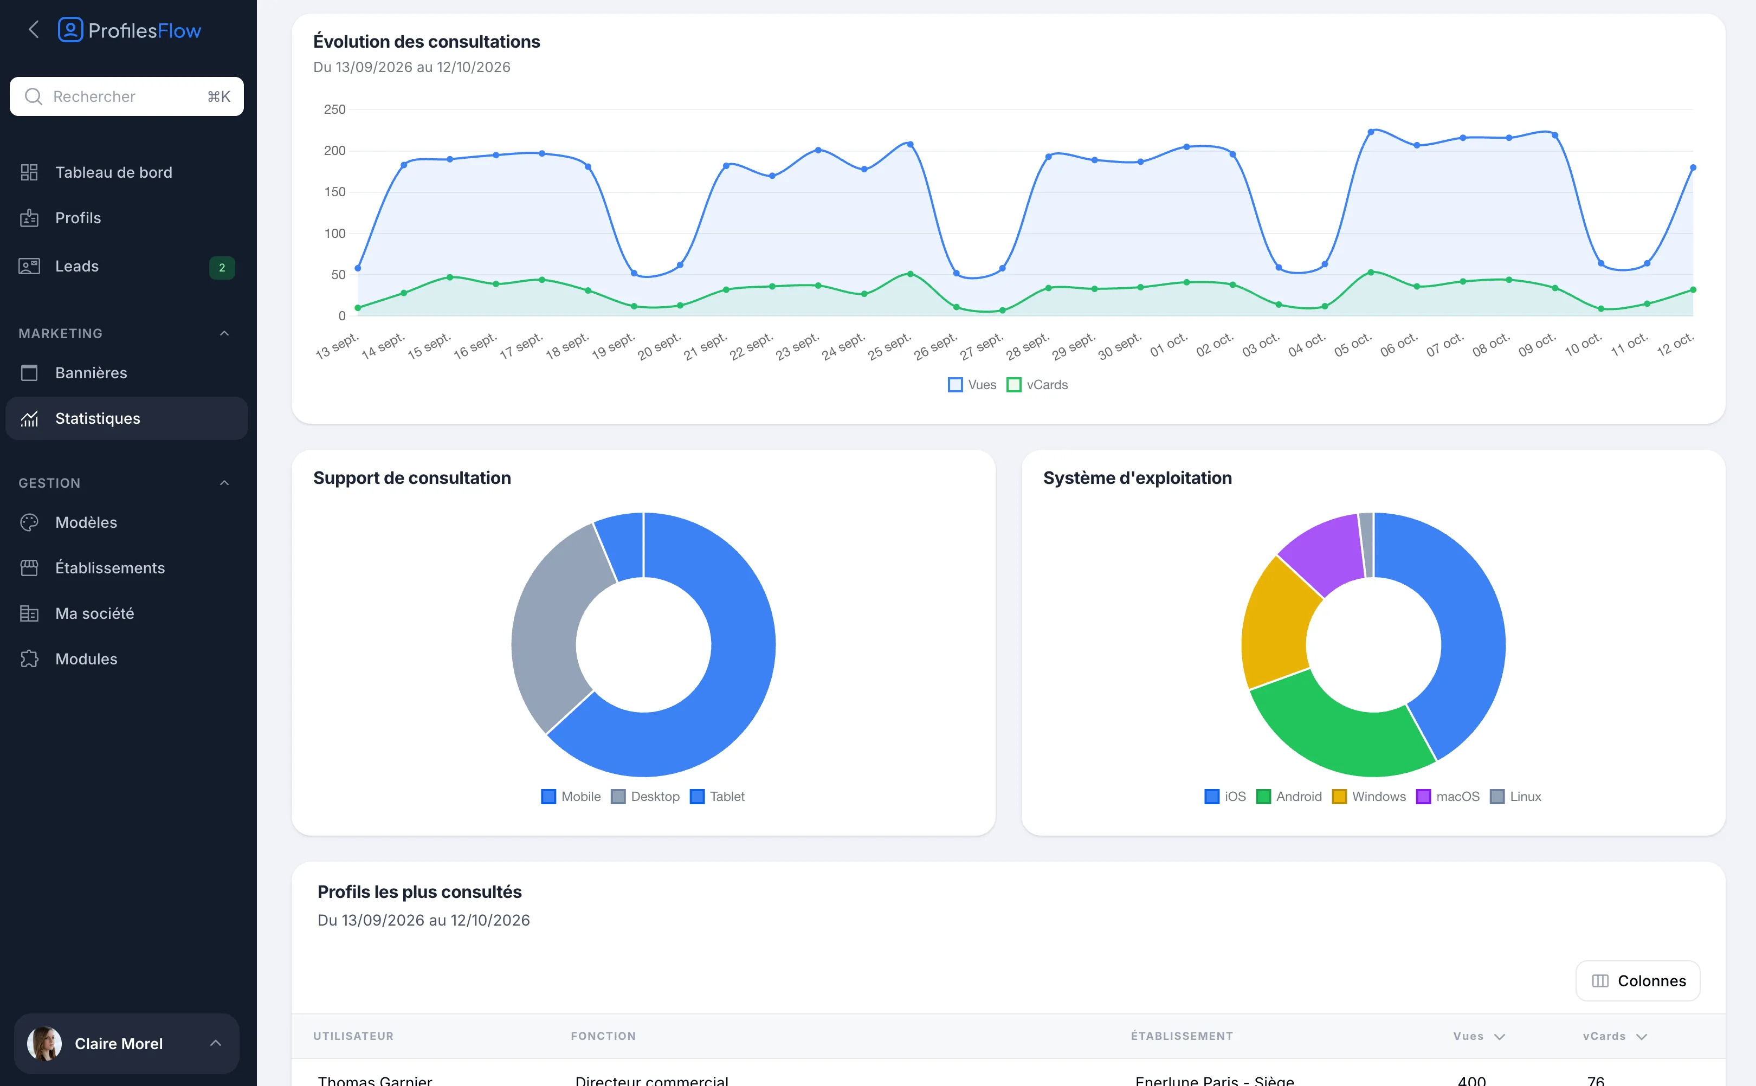1756x1086 pixels.
Task: Open the Bannières menu item
Action: pyautogui.click(x=126, y=373)
